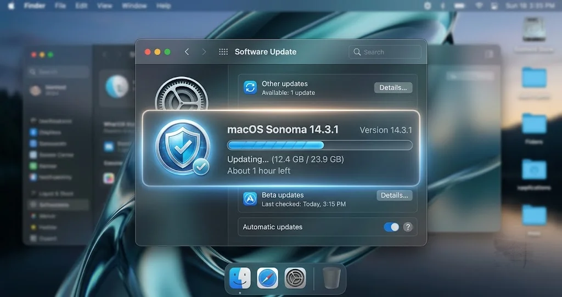This screenshot has width=562, height=297.
Task: Click the "Automatic updates" label
Action: point(272,227)
